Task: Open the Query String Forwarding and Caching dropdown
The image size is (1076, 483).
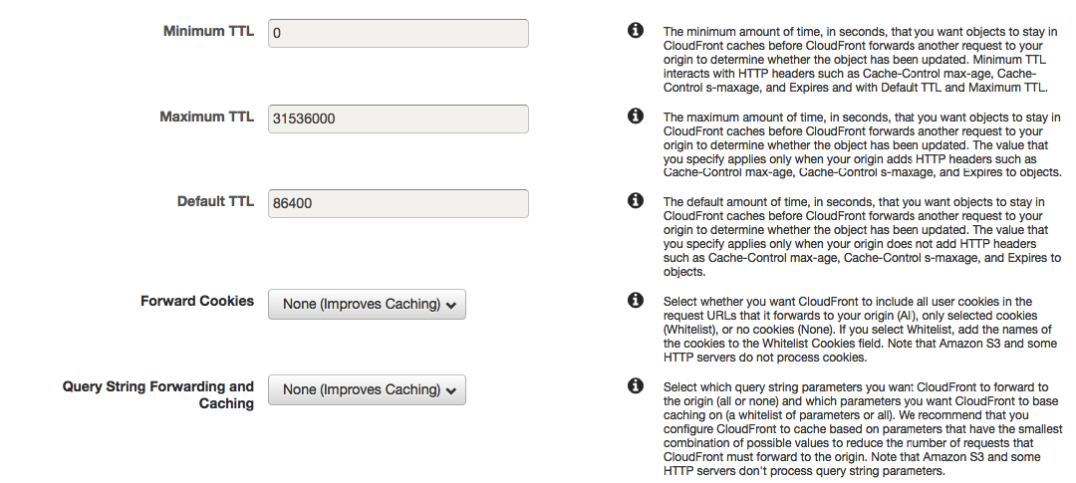Action: click(x=367, y=389)
